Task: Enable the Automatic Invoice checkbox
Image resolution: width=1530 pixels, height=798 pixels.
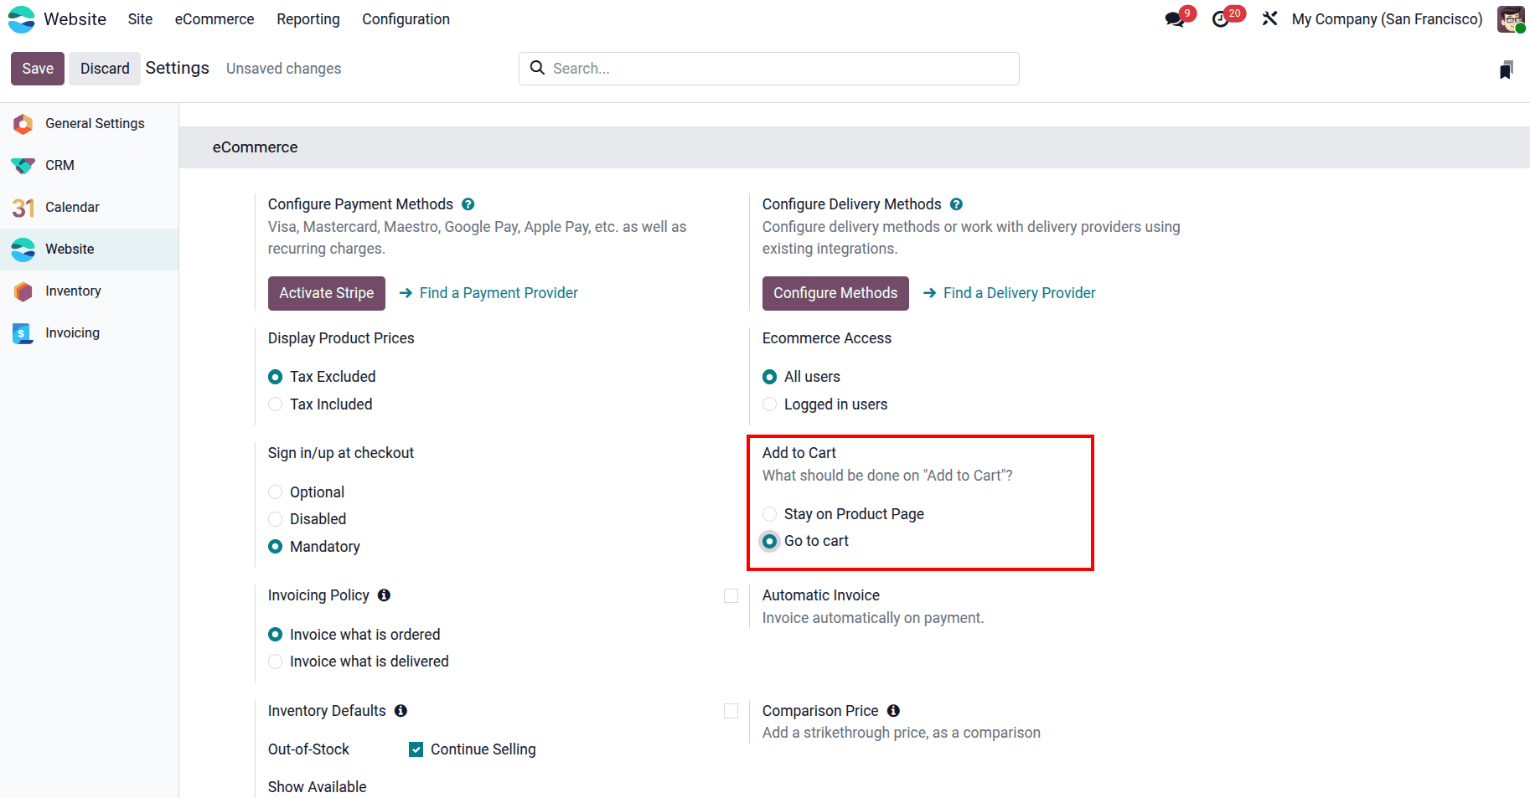Action: tap(731, 595)
